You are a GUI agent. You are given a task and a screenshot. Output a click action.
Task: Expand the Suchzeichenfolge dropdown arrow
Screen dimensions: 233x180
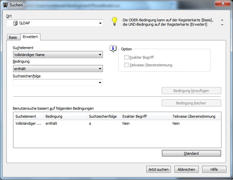pyautogui.click(x=100, y=82)
